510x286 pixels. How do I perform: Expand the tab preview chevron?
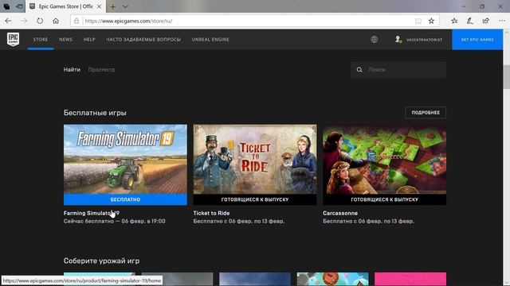click(125, 6)
